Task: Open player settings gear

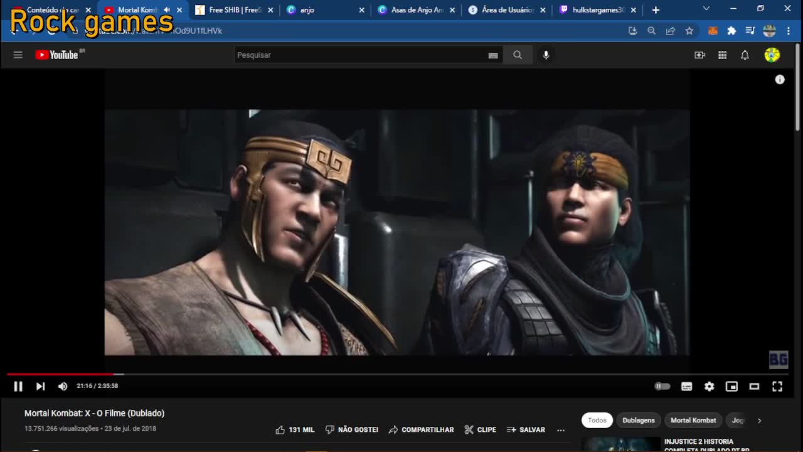Action: pos(710,386)
